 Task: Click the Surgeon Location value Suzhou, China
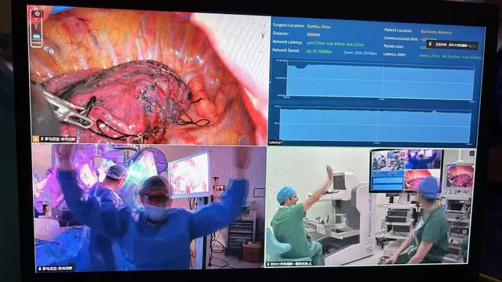point(318,27)
